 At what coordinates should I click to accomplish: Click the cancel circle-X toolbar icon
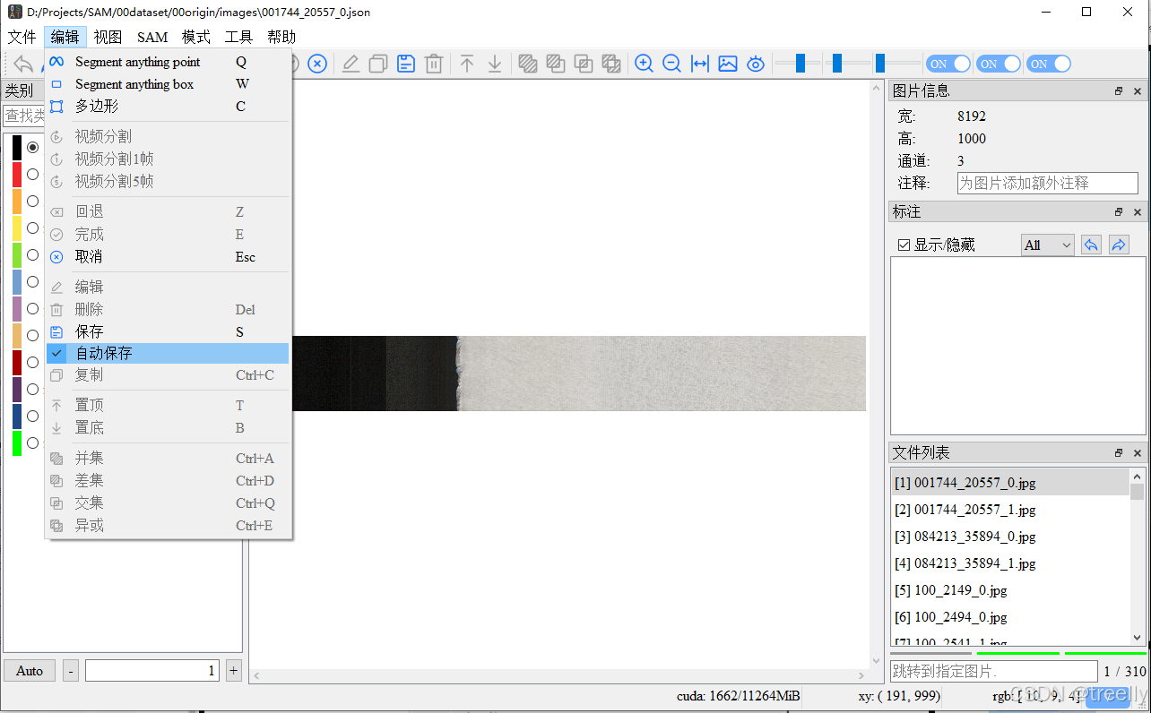[x=317, y=64]
